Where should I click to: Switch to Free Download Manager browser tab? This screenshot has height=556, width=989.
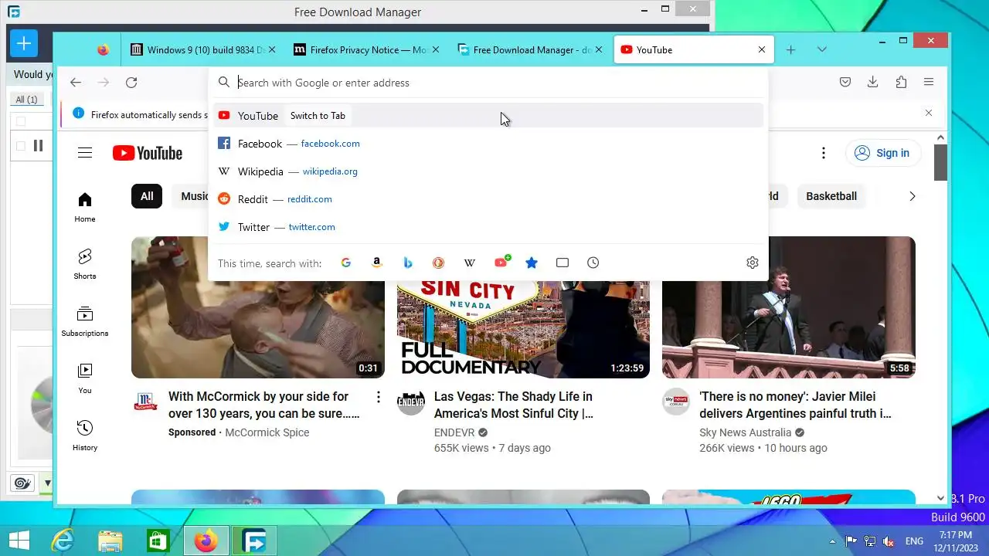[x=530, y=49]
